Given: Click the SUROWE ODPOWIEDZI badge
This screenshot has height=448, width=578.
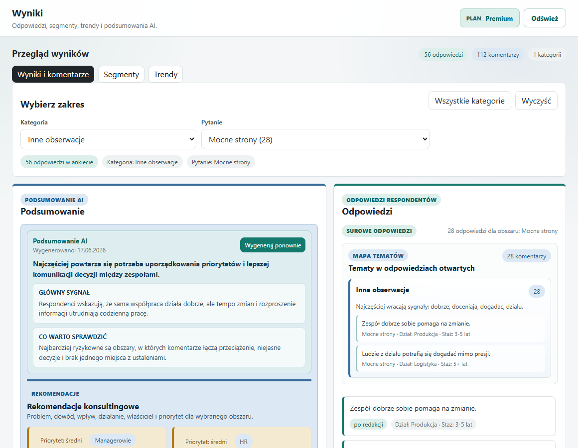Looking at the screenshot, I should tap(379, 231).
